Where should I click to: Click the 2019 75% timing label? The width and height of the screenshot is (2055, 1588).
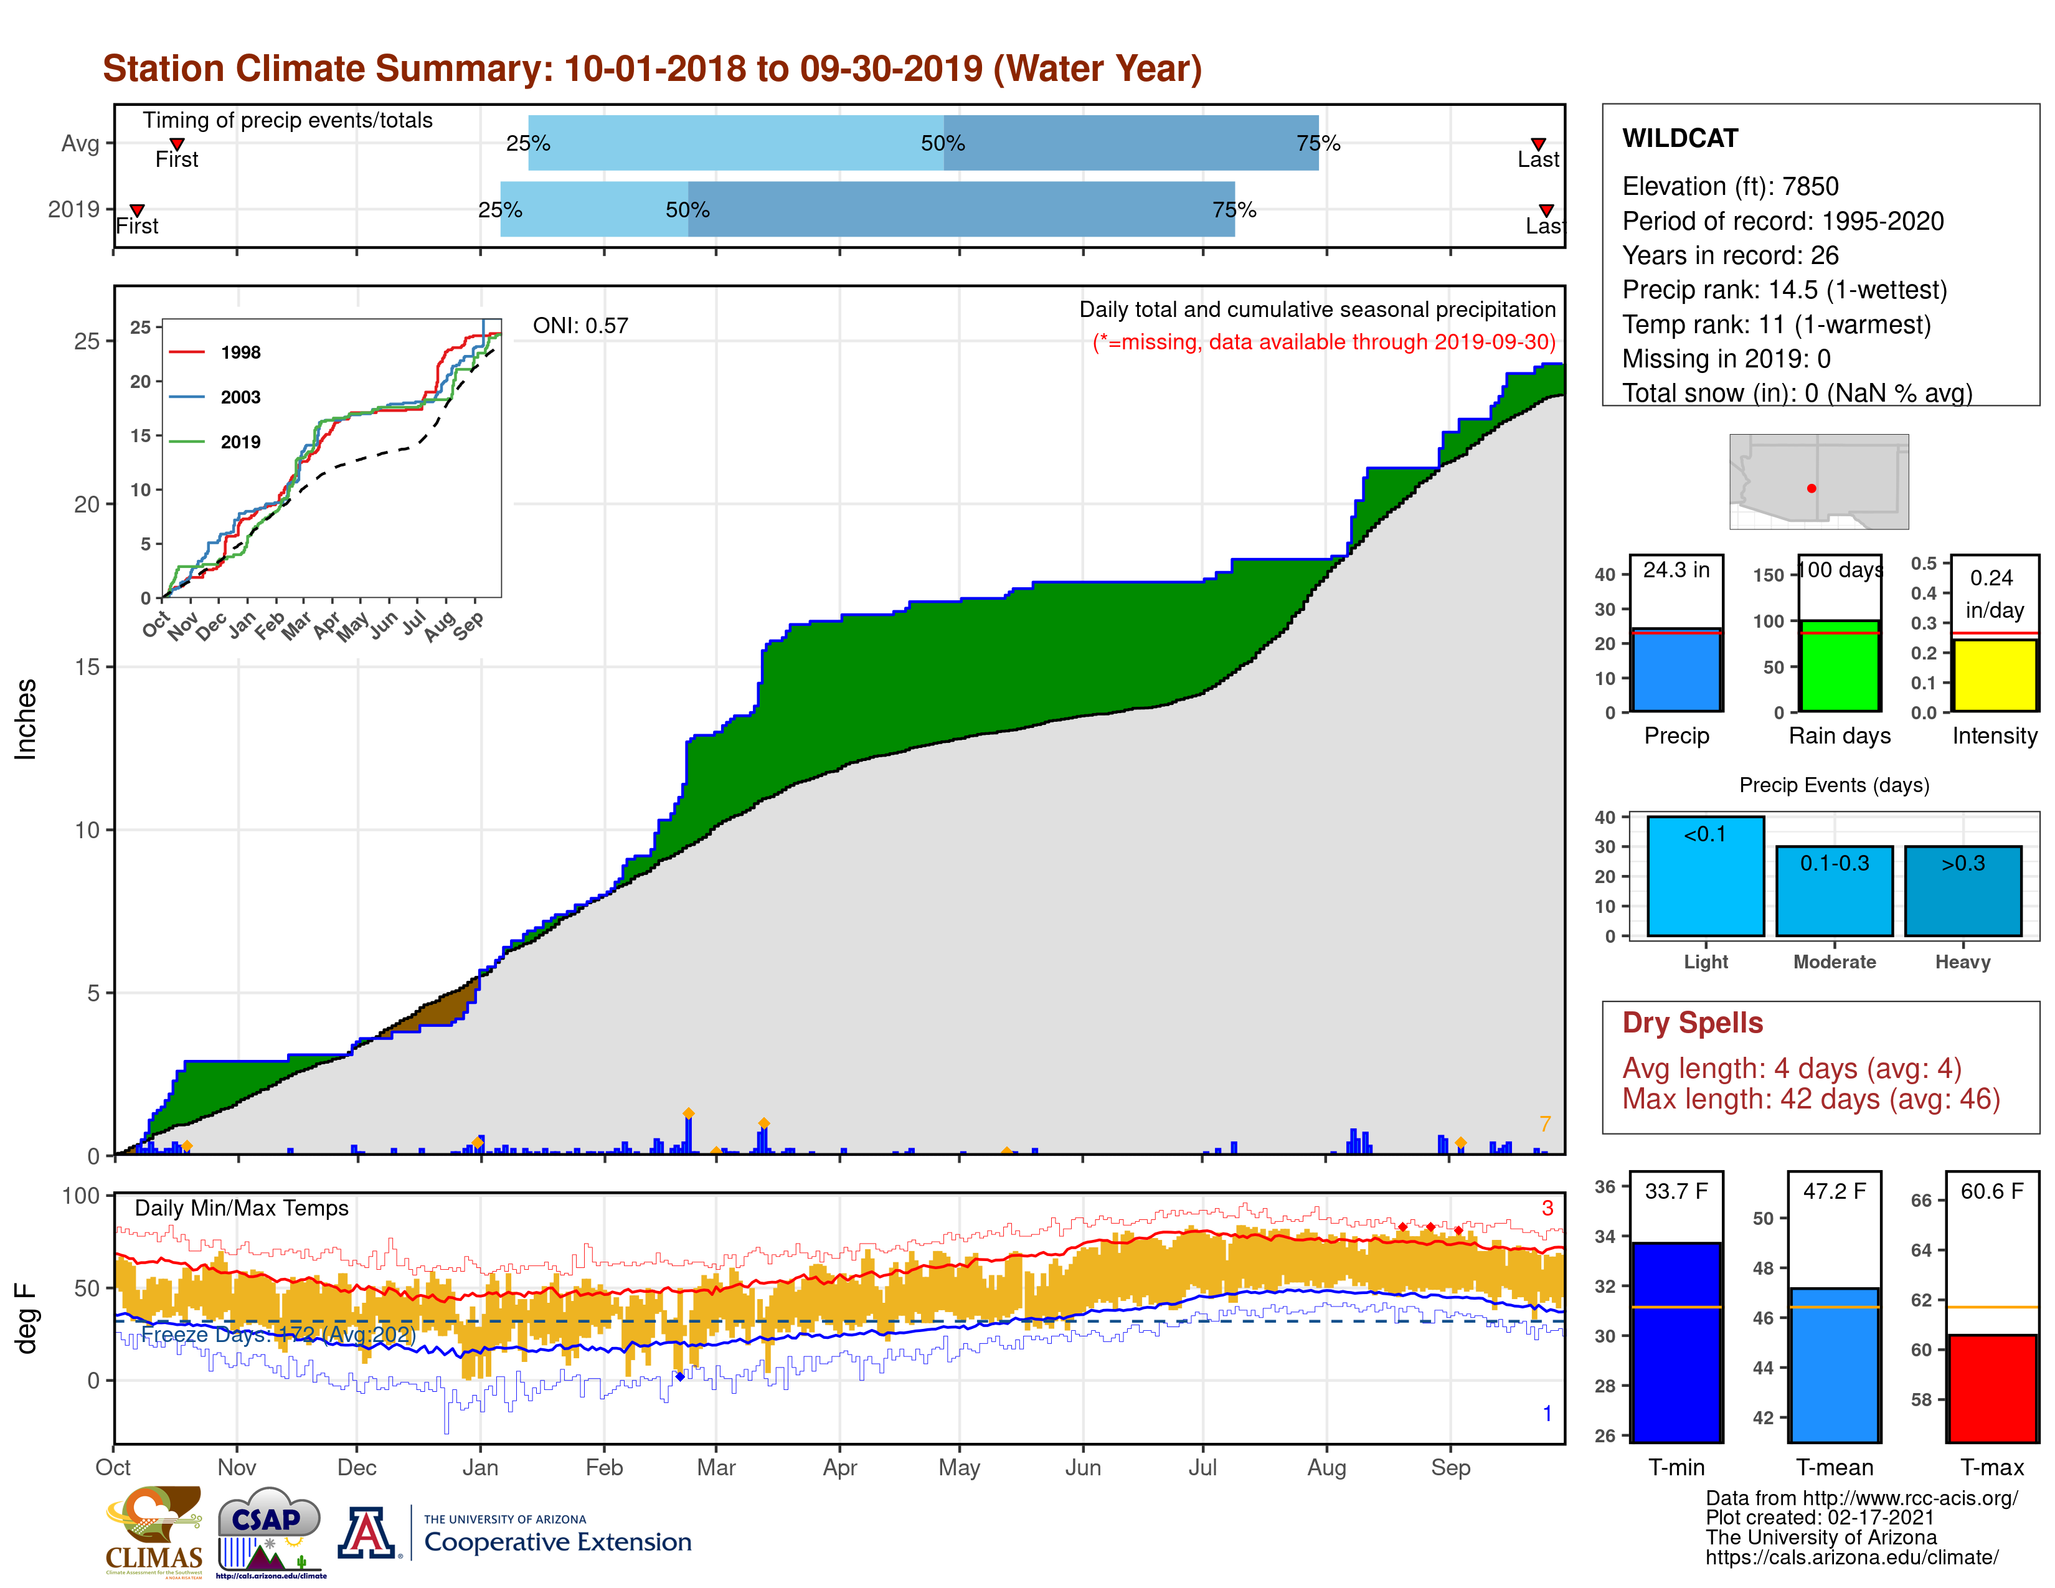pyautogui.click(x=1234, y=209)
